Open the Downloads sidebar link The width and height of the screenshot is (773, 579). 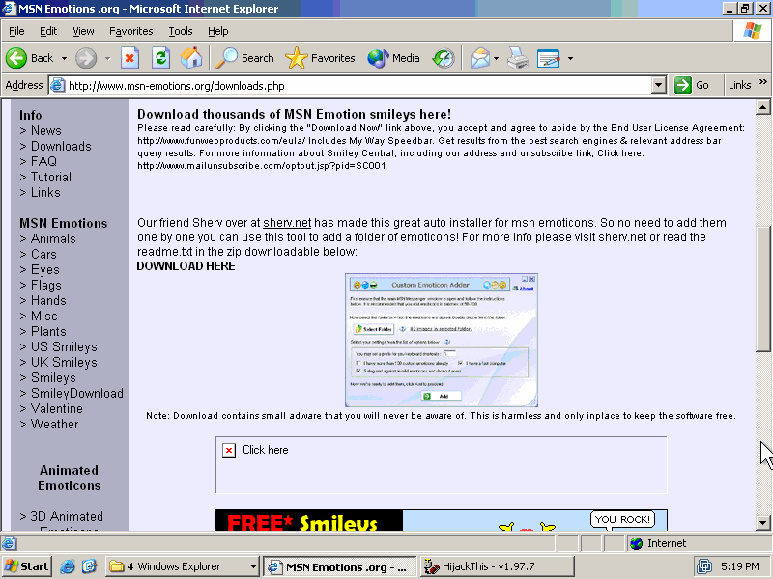pos(61,147)
